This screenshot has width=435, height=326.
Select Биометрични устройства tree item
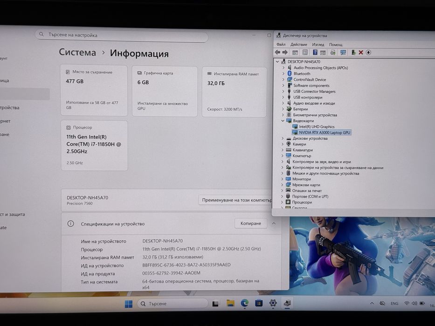coord(315,115)
